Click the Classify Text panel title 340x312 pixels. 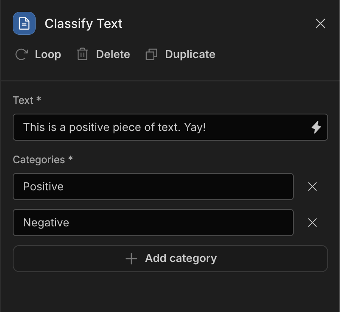(x=84, y=23)
